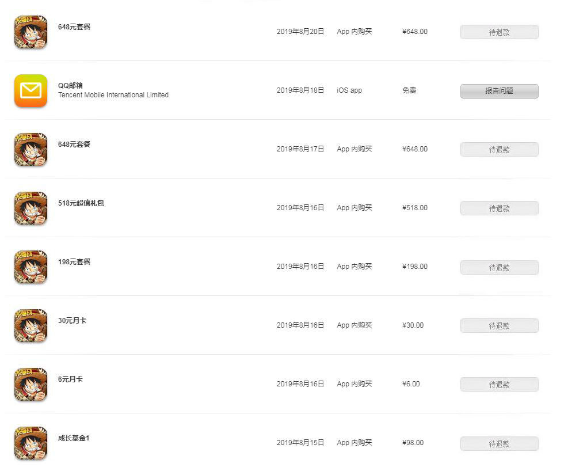Click the game icon beside 成长基金1

click(31, 443)
